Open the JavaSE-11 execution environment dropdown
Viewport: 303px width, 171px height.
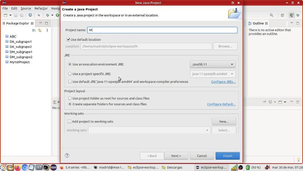tap(213, 64)
